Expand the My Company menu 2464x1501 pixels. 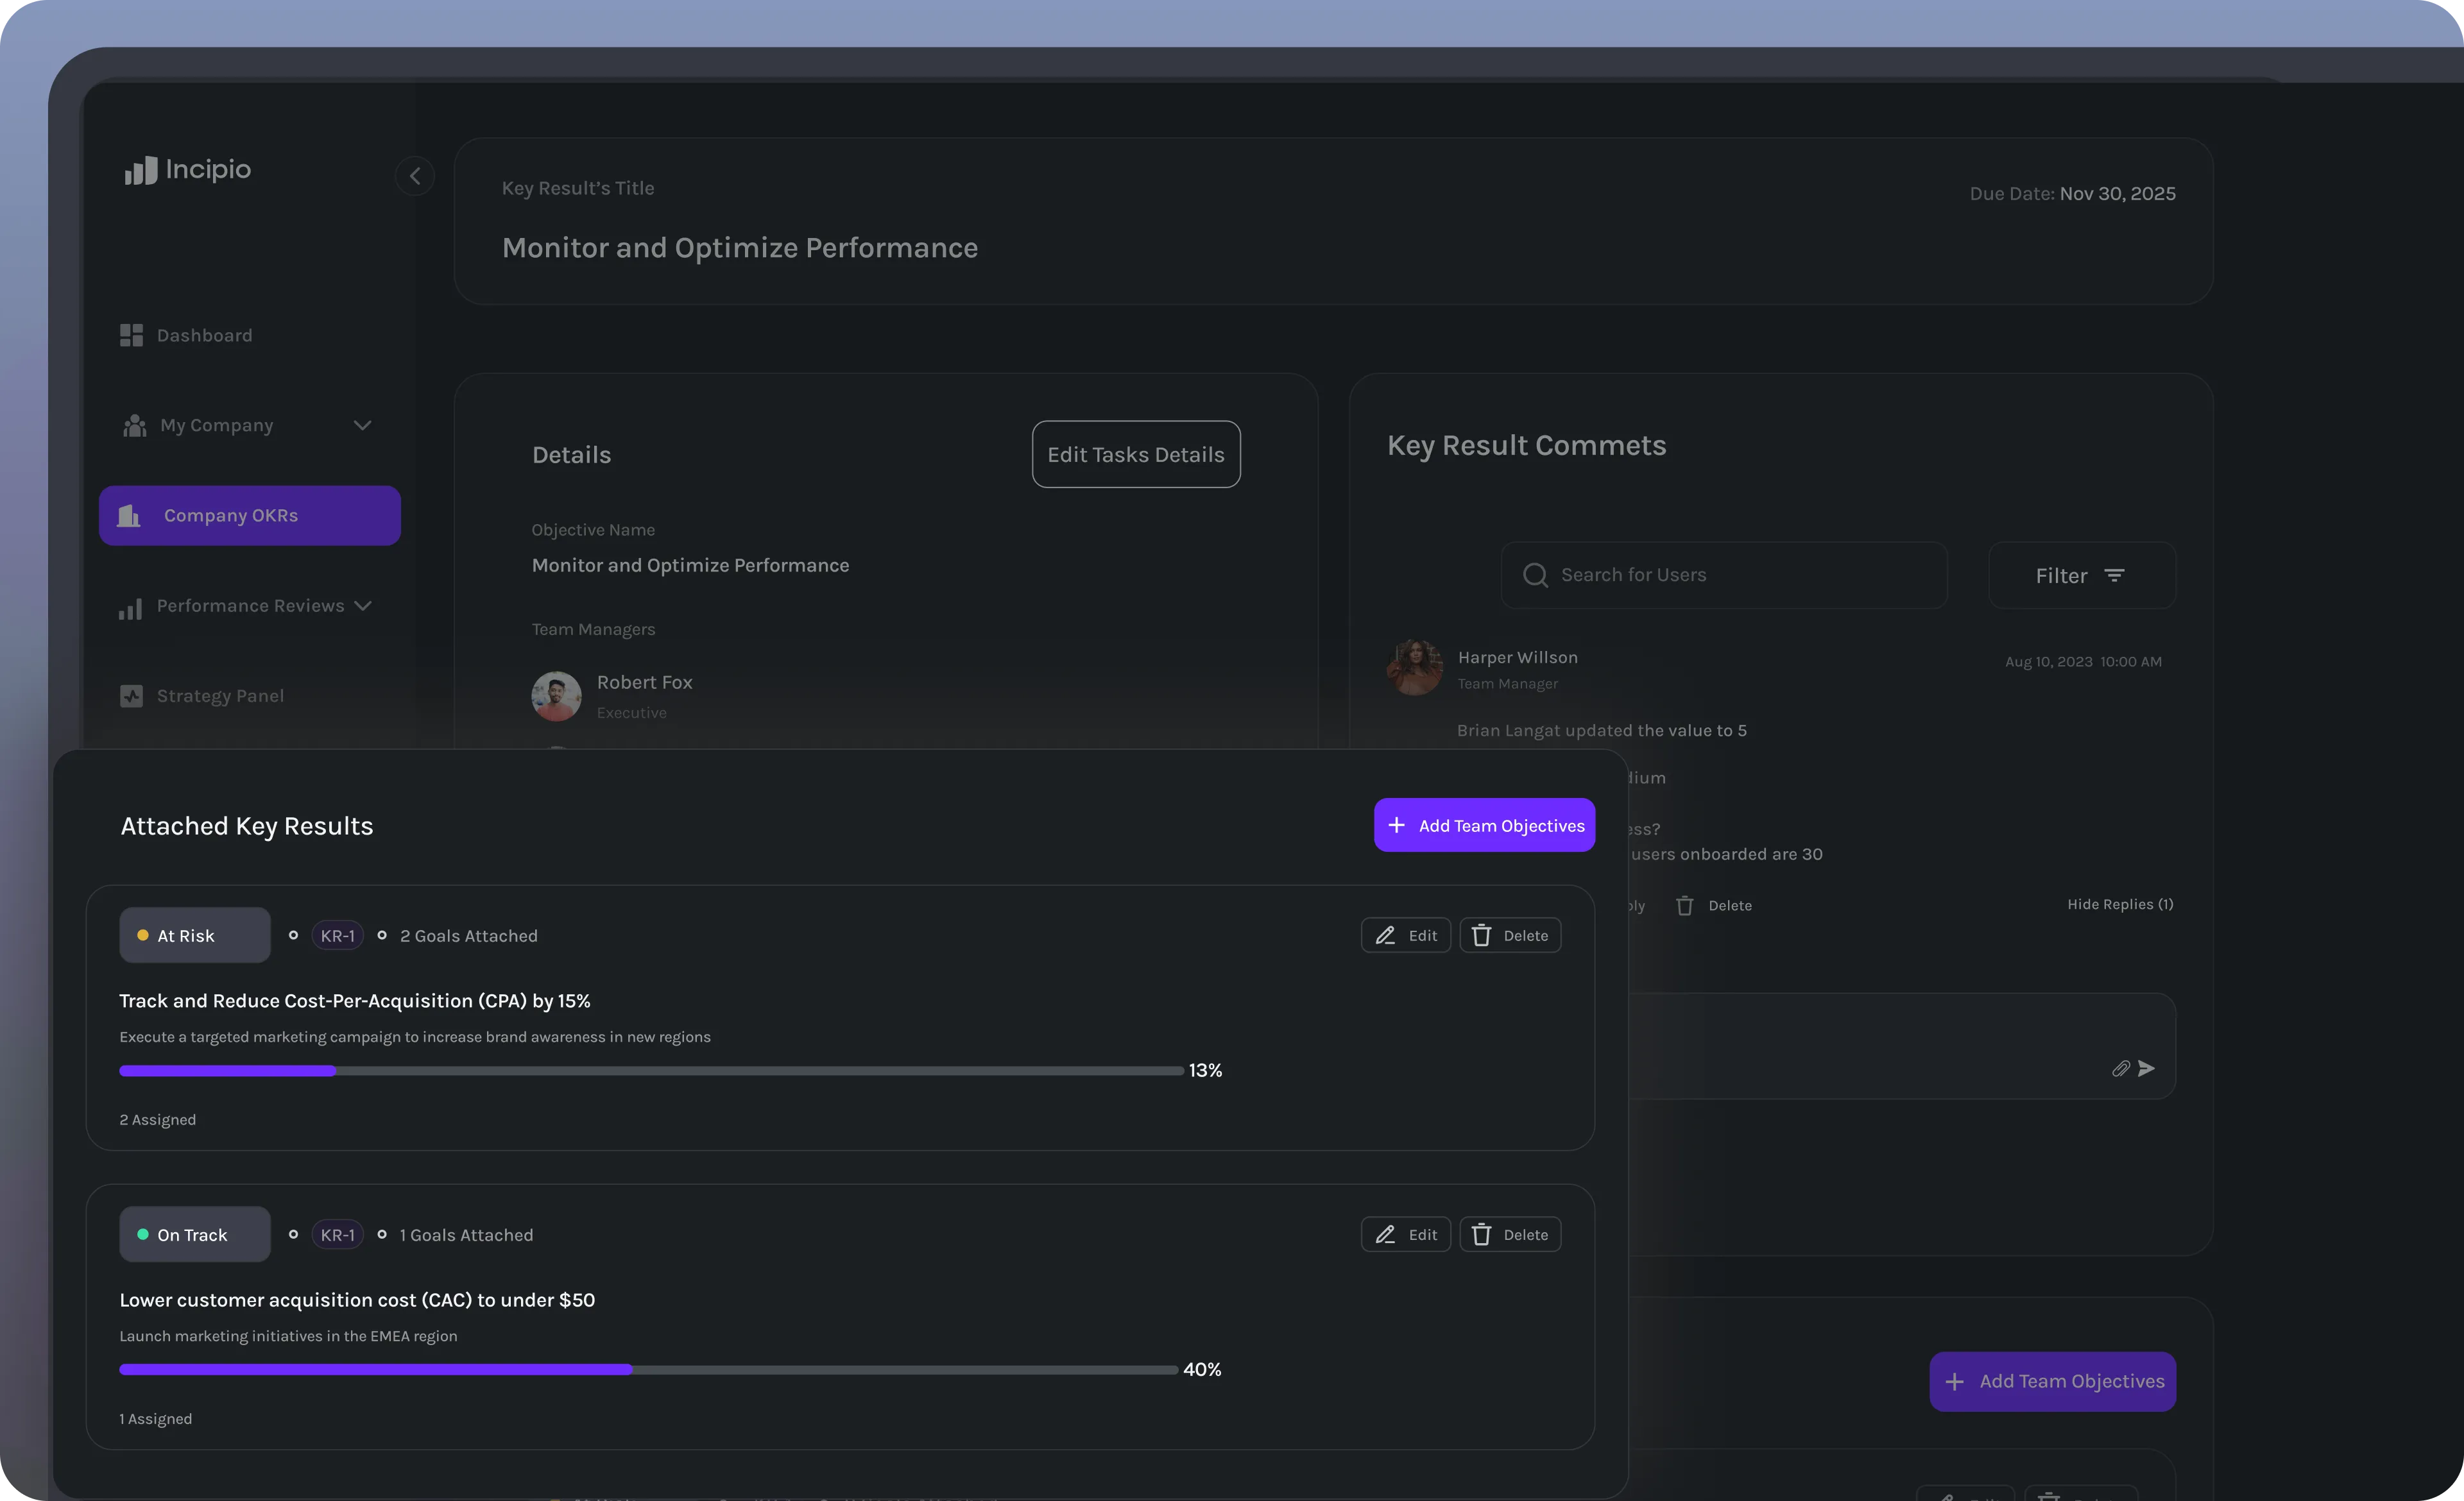(362, 426)
